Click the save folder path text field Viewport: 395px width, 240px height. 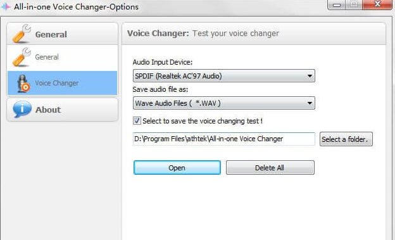point(223,139)
